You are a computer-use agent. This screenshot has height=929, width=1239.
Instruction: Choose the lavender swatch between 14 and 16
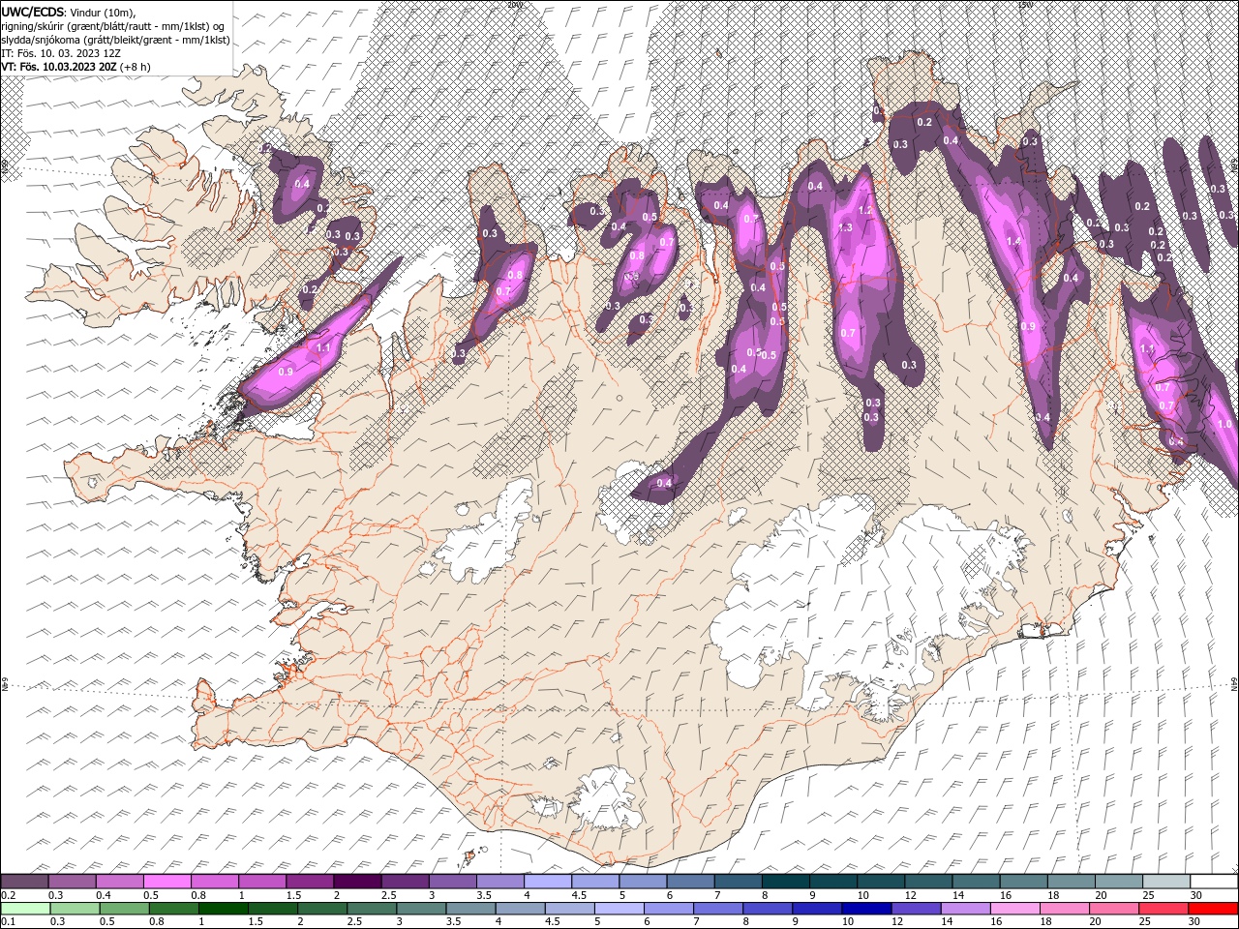965,909
